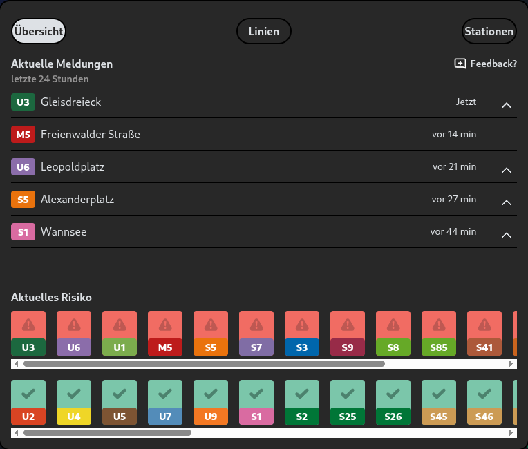Select the S5 line badge beside Alexanderplatz

[x=23, y=200]
